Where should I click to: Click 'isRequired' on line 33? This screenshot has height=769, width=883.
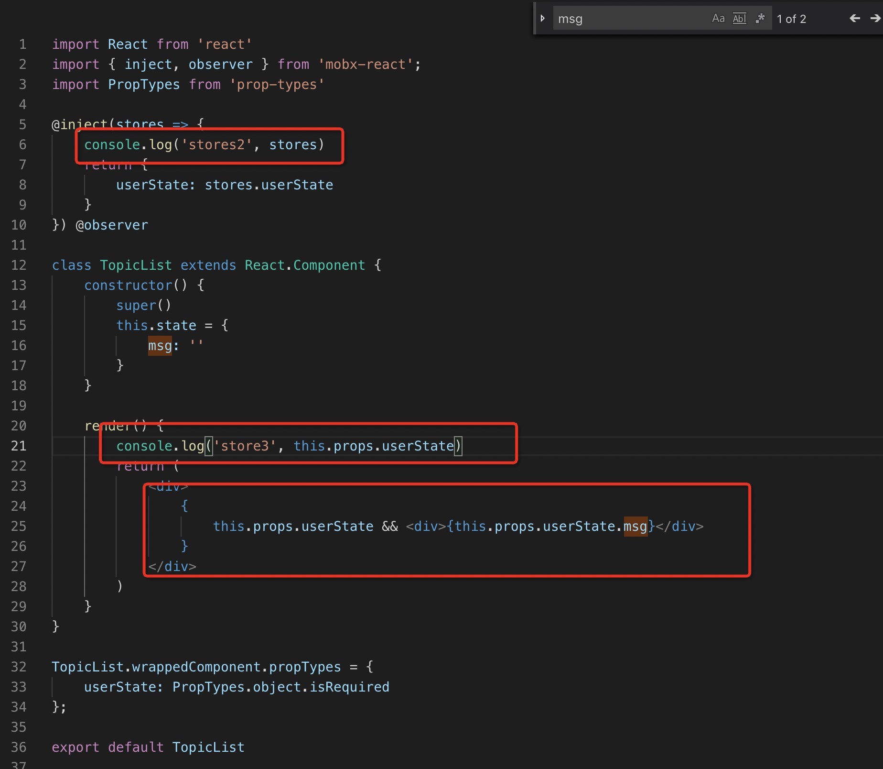350,687
